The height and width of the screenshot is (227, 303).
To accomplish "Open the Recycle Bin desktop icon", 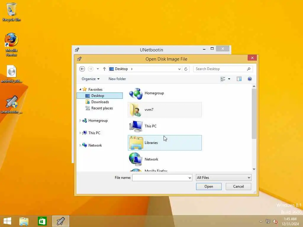I will pos(12,12).
